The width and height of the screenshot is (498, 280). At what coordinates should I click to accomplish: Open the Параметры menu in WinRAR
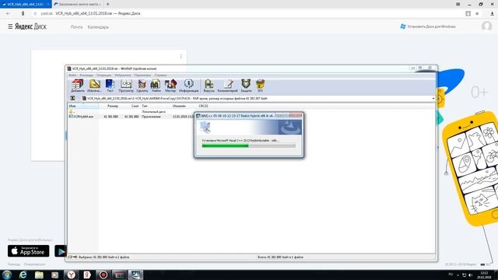click(142, 75)
